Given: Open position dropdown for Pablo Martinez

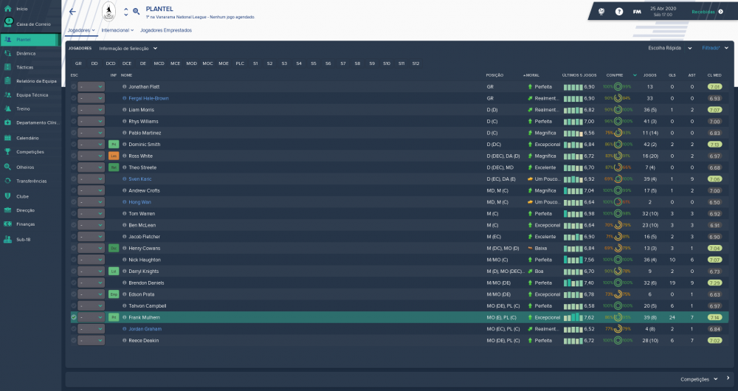Looking at the screenshot, I should (91, 133).
